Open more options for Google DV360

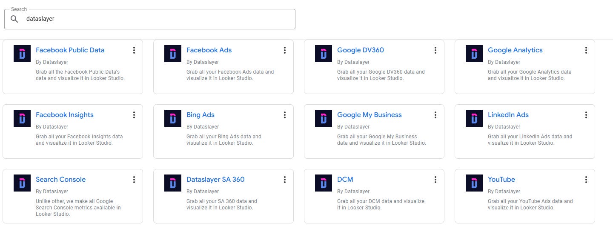tap(435, 50)
